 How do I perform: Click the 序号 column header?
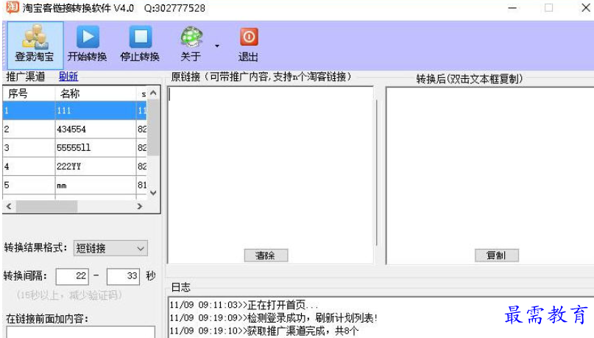pos(29,94)
